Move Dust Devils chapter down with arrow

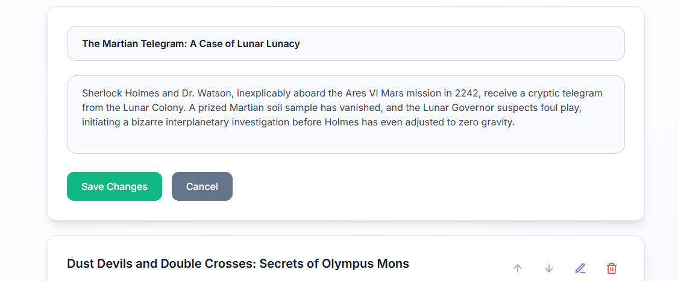point(548,268)
